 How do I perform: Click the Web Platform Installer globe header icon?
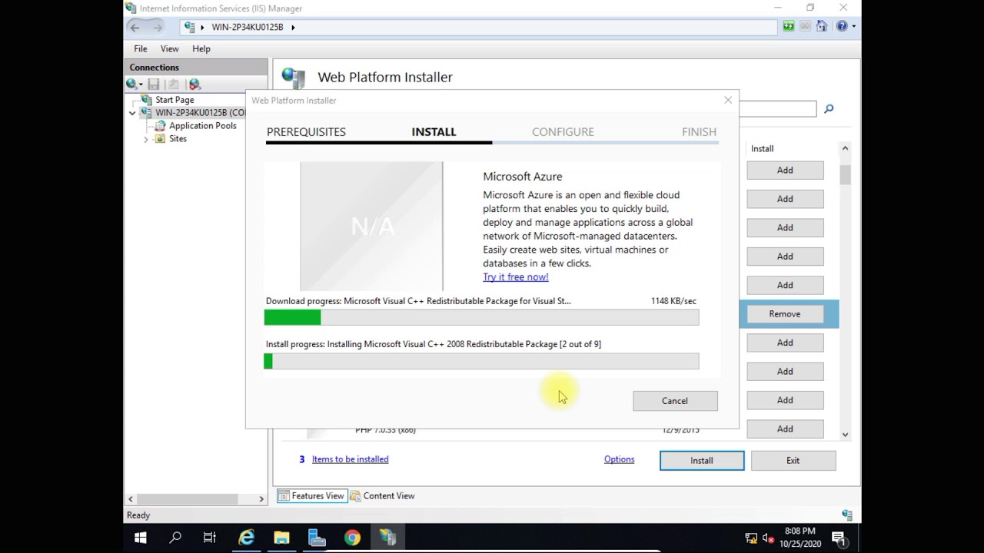coord(293,77)
